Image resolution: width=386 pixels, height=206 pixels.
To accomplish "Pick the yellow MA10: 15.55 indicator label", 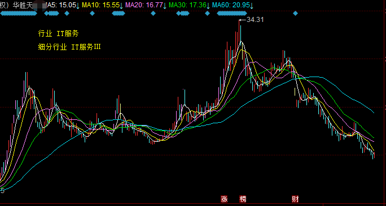I will click(x=100, y=5).
